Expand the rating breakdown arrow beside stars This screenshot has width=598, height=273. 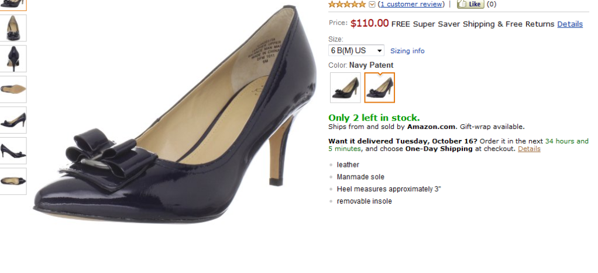tap(372, 5)
